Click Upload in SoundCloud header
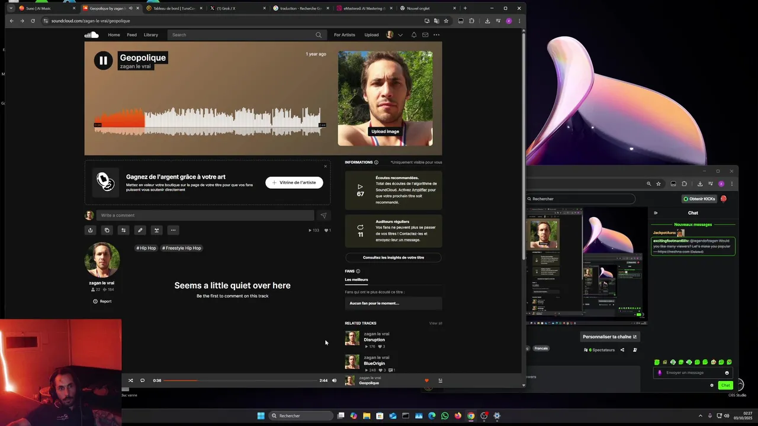Viewport: 758px width, 426px height. coord(371,35)
